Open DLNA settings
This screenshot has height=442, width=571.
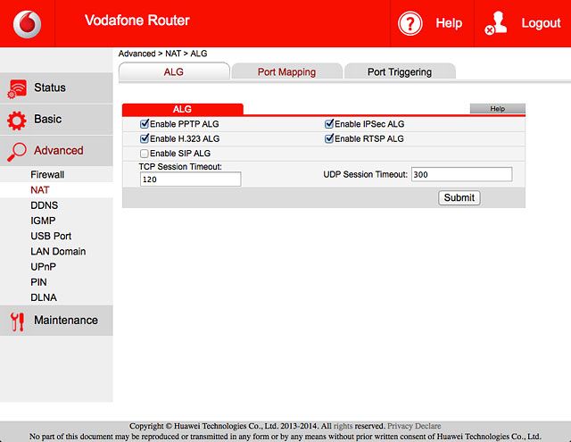44,297
